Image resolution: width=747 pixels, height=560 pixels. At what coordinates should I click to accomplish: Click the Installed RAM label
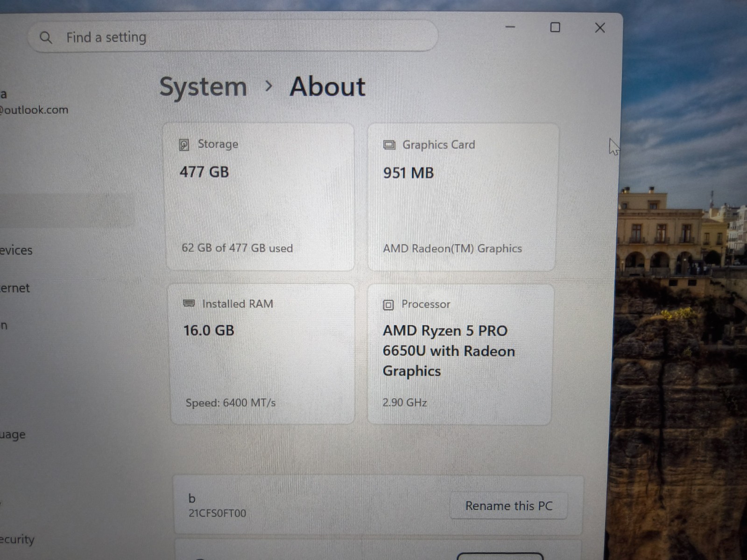click(238, 304)
